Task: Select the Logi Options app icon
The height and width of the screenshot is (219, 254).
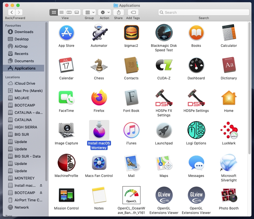Action: point(196,130)
